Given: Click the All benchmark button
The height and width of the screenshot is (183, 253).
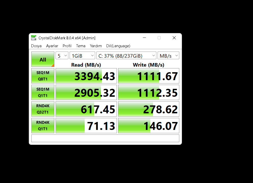Looking at the screenshot, I should [x=43, y=59].
